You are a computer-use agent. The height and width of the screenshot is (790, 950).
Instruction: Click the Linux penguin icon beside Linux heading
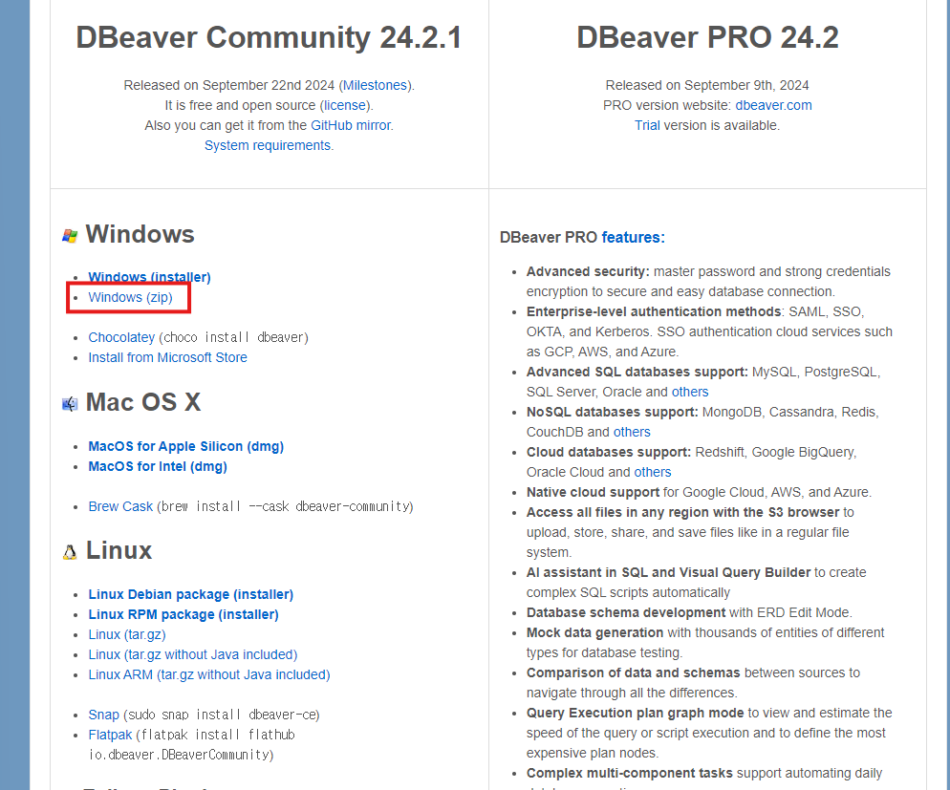point(70,552)
